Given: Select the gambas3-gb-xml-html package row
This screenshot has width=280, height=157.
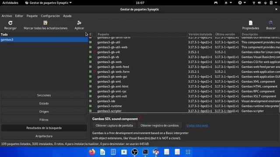Looking at the screenshot, I should 185,86.
